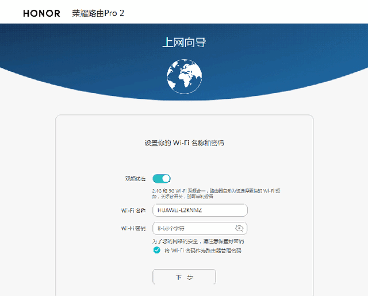Click the Wi-Fi 密码 password field
This screenshot has height=296, width=368.
click(200, 228)
